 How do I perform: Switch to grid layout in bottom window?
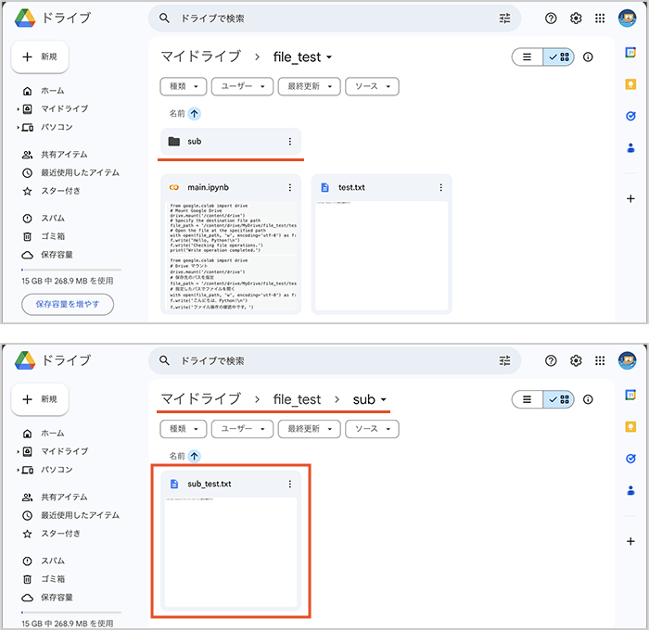click(558, 399)
